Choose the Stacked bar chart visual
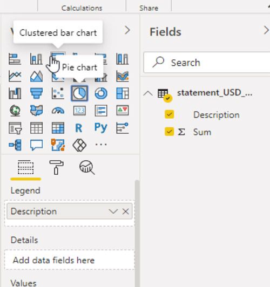 coord(15,59)
